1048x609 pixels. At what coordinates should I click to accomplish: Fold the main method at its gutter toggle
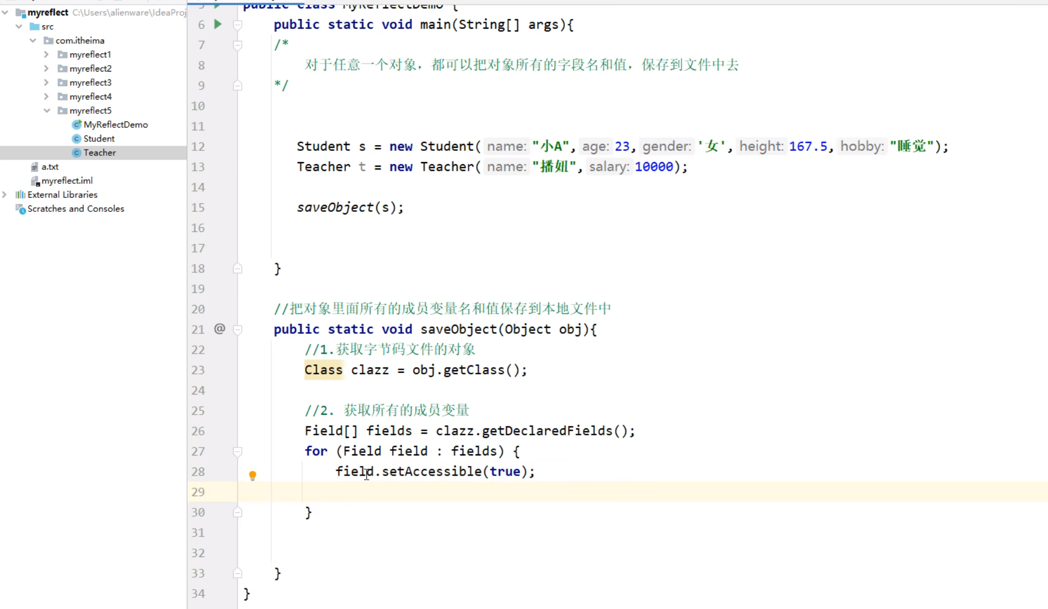[x=238, y=25]
